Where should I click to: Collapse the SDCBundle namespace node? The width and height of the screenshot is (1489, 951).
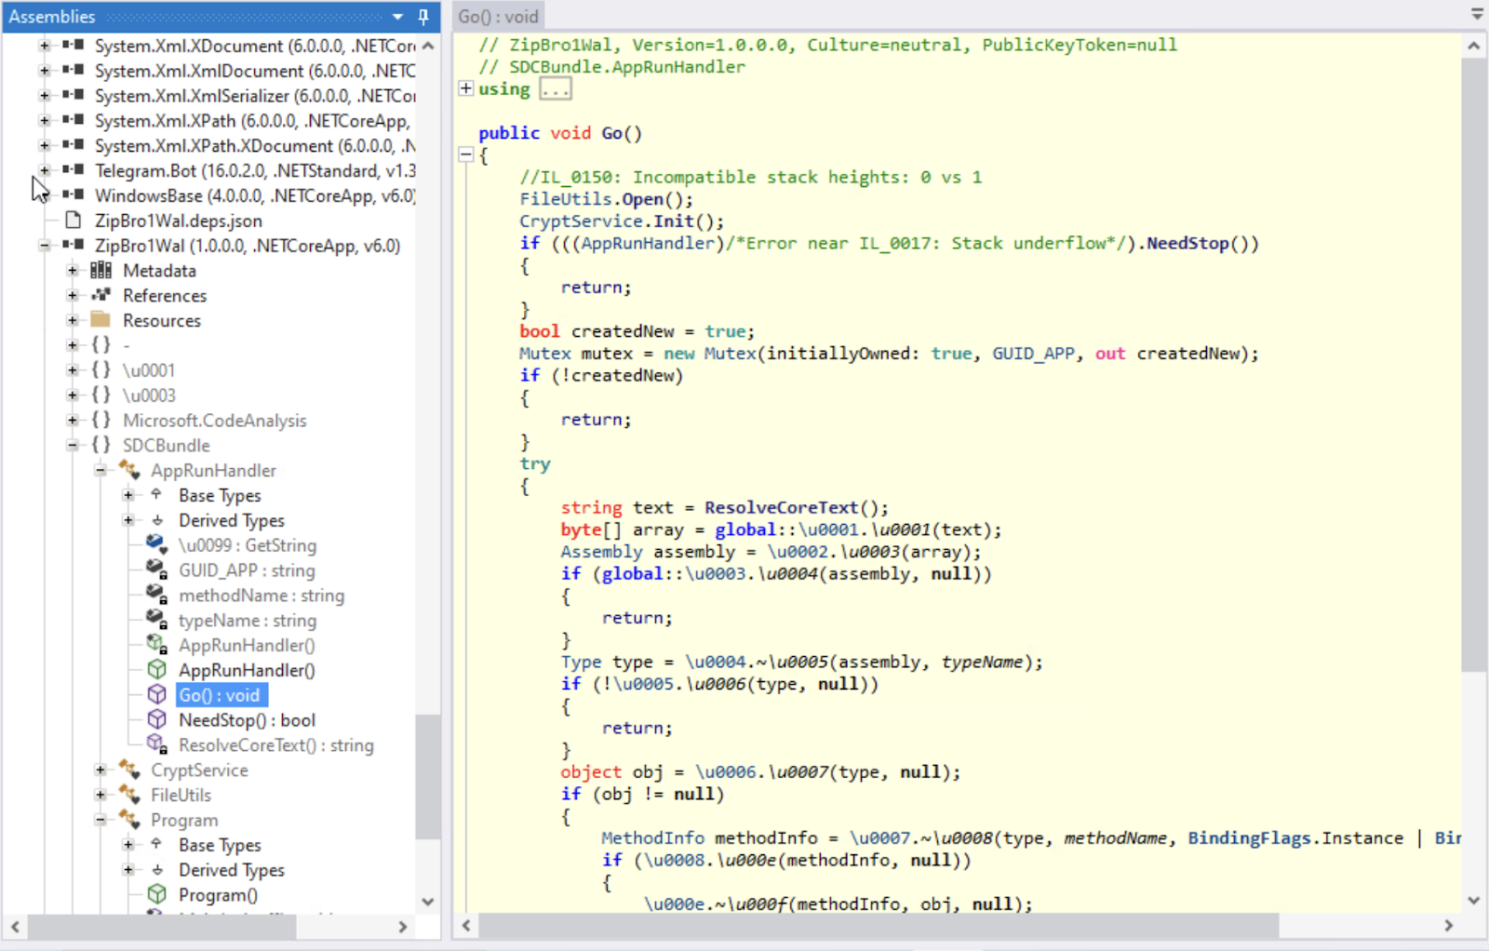(73, 446)
